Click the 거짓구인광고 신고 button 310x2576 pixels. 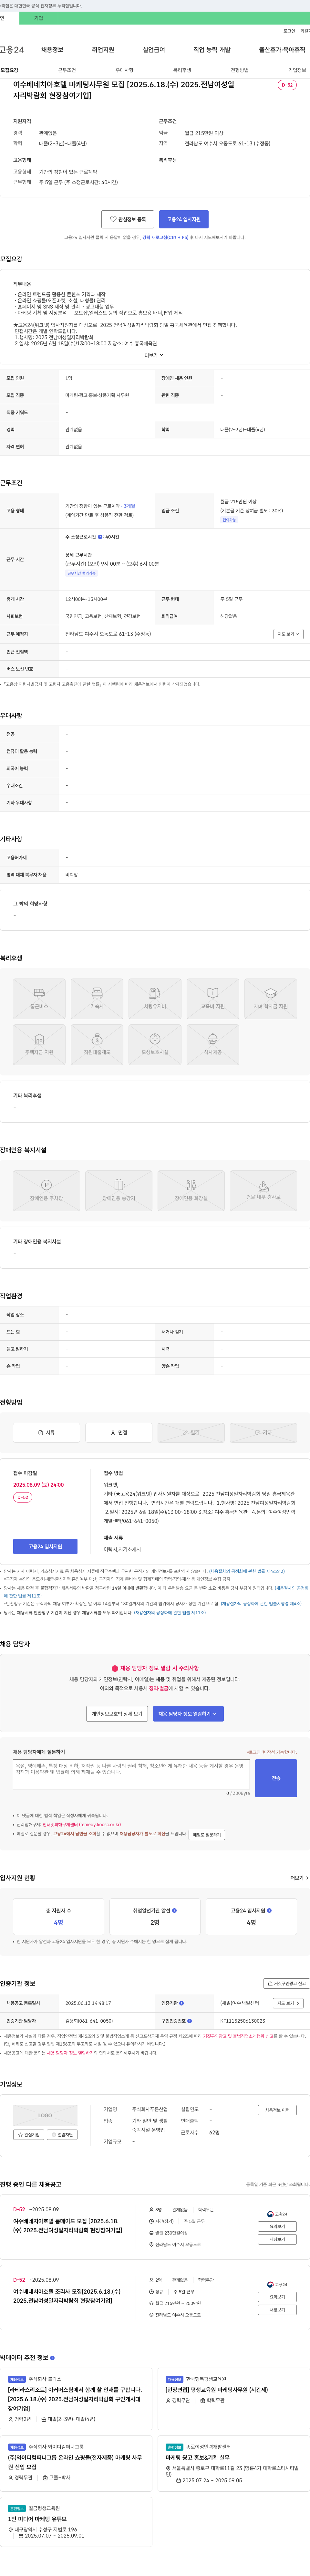pyautogui.click(x=286, y=1983)
